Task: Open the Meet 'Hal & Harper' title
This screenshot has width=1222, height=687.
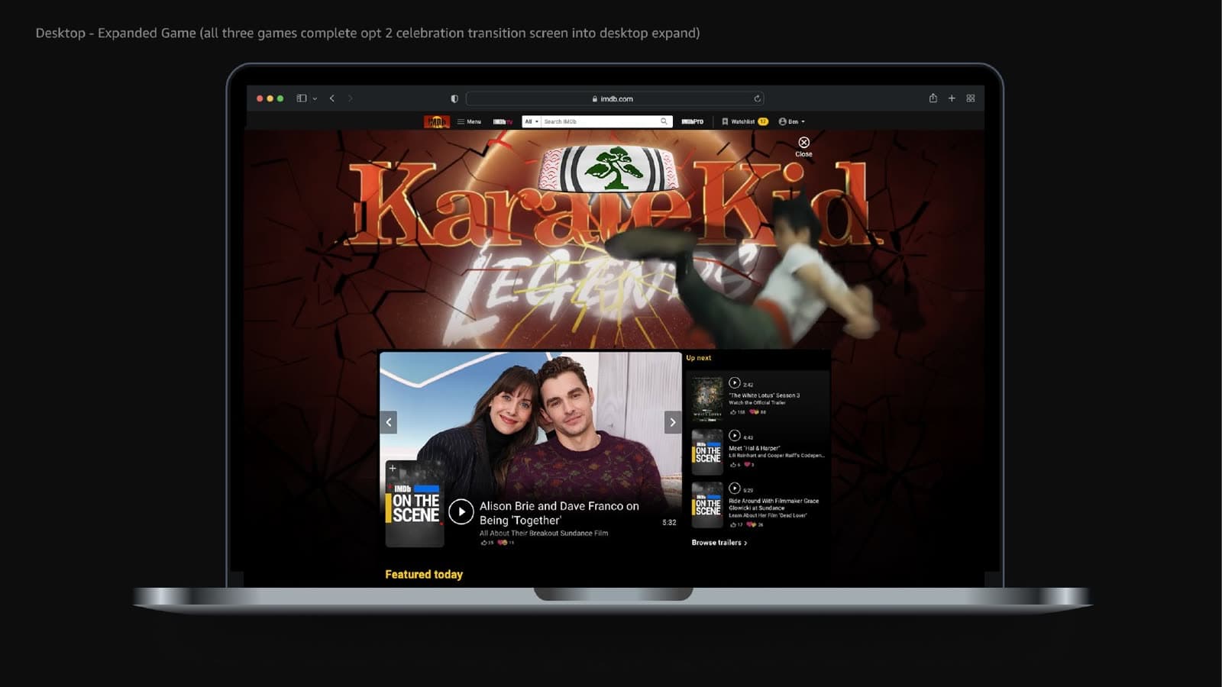Action: 755,448
